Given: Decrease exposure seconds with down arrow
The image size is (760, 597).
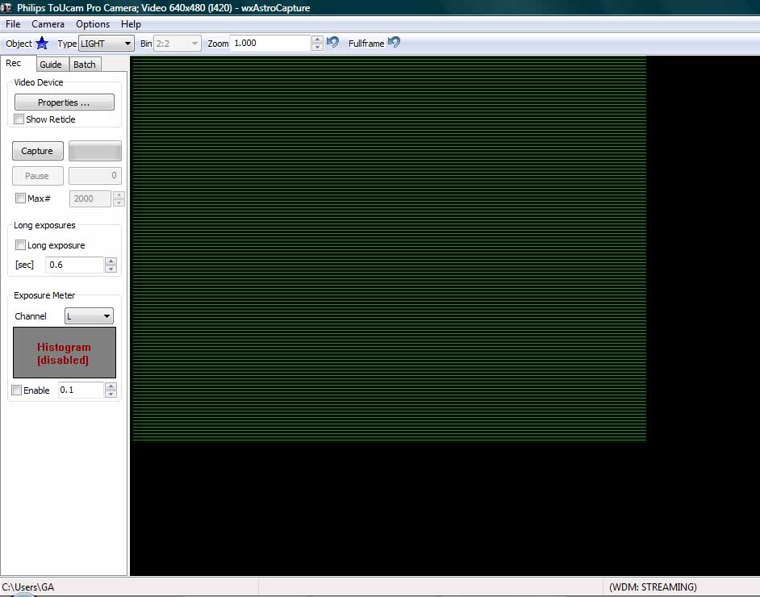Looking at the screenshot, I should (111, 269).
